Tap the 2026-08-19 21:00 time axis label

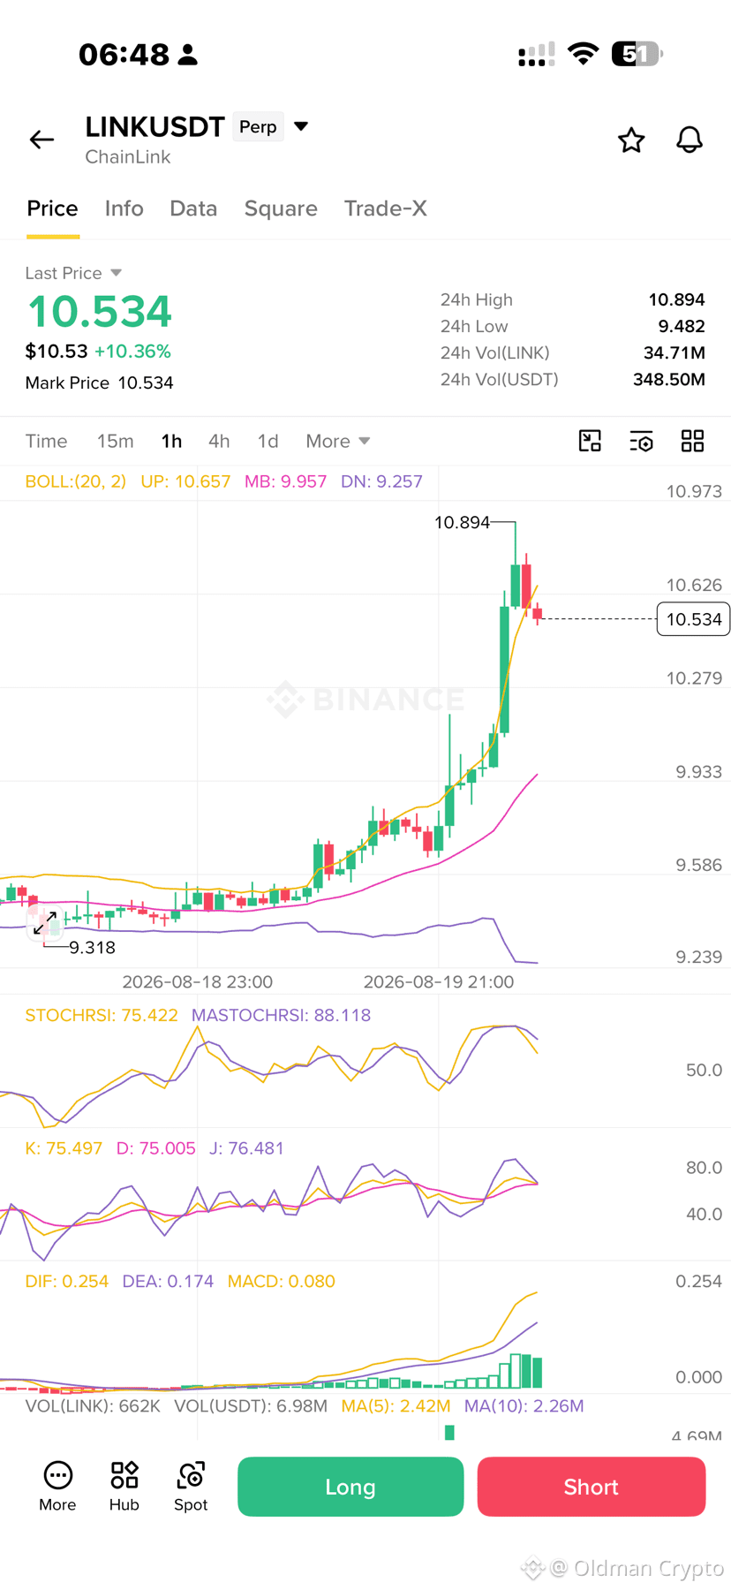coord(439,981)
